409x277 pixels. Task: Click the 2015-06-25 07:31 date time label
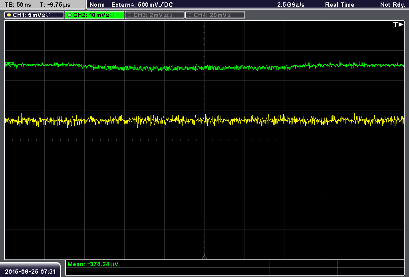[x=30, y=271]
